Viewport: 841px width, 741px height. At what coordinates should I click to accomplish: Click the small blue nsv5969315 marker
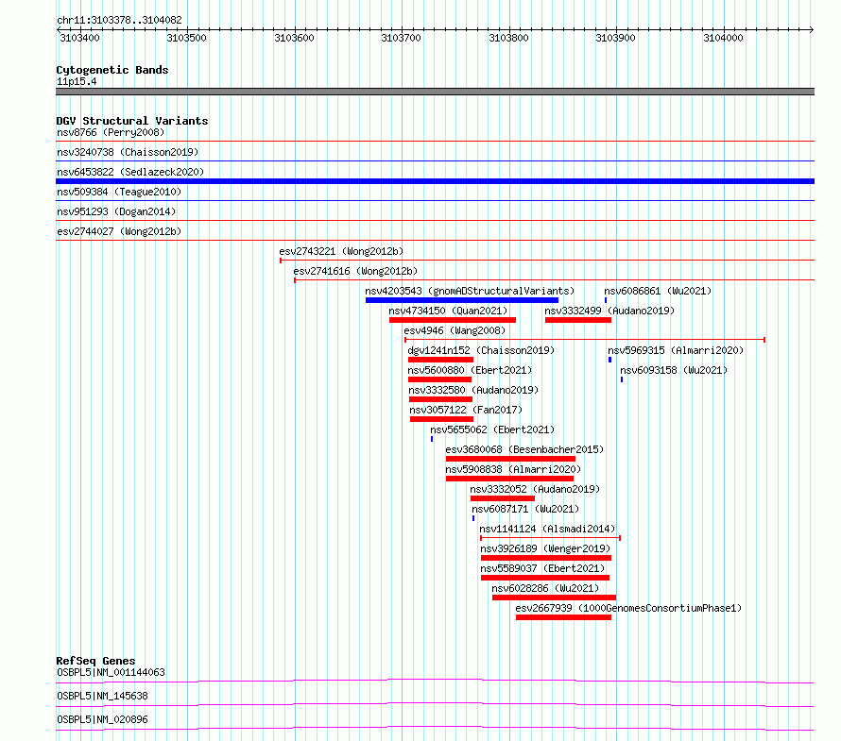coord(609,360)
